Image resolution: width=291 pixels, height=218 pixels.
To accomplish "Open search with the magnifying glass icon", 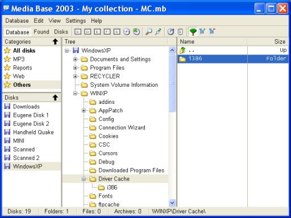I will [149, 32].
